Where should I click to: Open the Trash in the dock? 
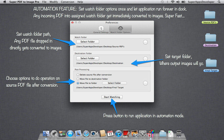tap(179, 134)
